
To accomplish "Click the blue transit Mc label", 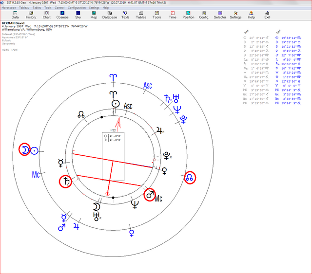I will click(36, 175).
